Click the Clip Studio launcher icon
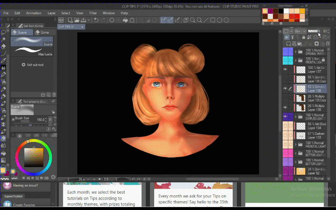This screenshot has width=336, height=210. [61, 20]
